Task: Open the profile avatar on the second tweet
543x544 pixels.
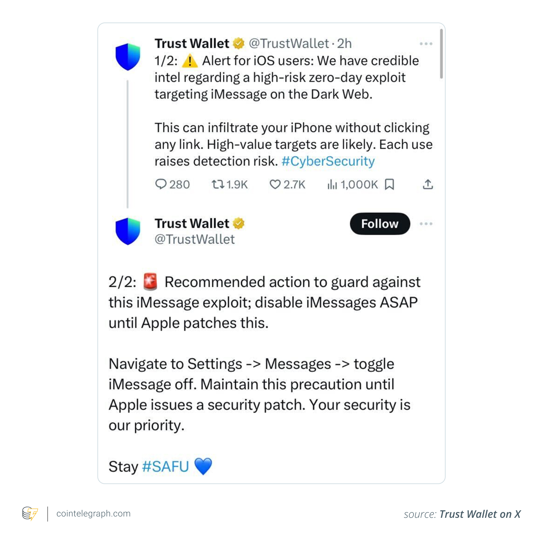Action: [x=128, y=231]
